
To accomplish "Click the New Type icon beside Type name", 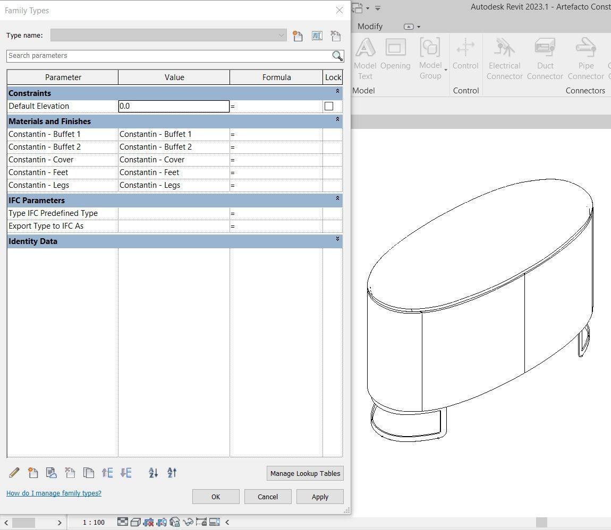I will click(x=298, y=36).
